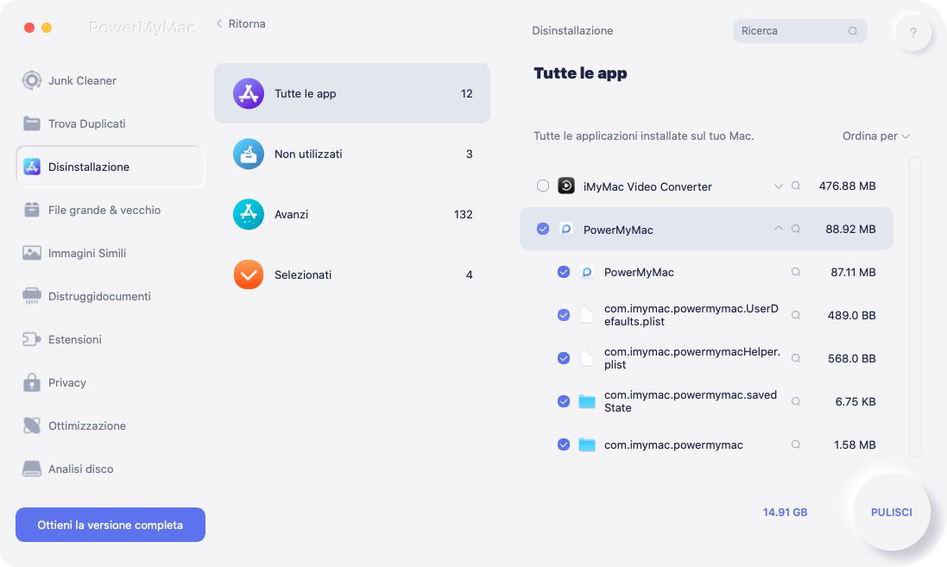Click the powermymacHelper.plist document icon
Screen dimensions: 947x567
click(586, 358)
